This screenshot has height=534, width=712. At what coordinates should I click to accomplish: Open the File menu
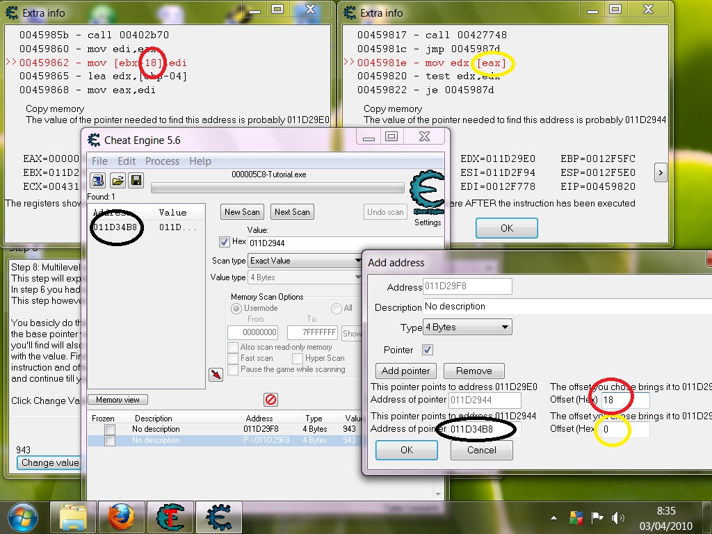(x=99, y=161)
